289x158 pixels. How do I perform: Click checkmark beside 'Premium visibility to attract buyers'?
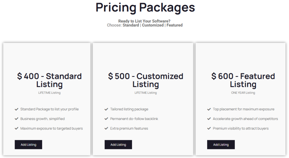[x=209, y=128]
